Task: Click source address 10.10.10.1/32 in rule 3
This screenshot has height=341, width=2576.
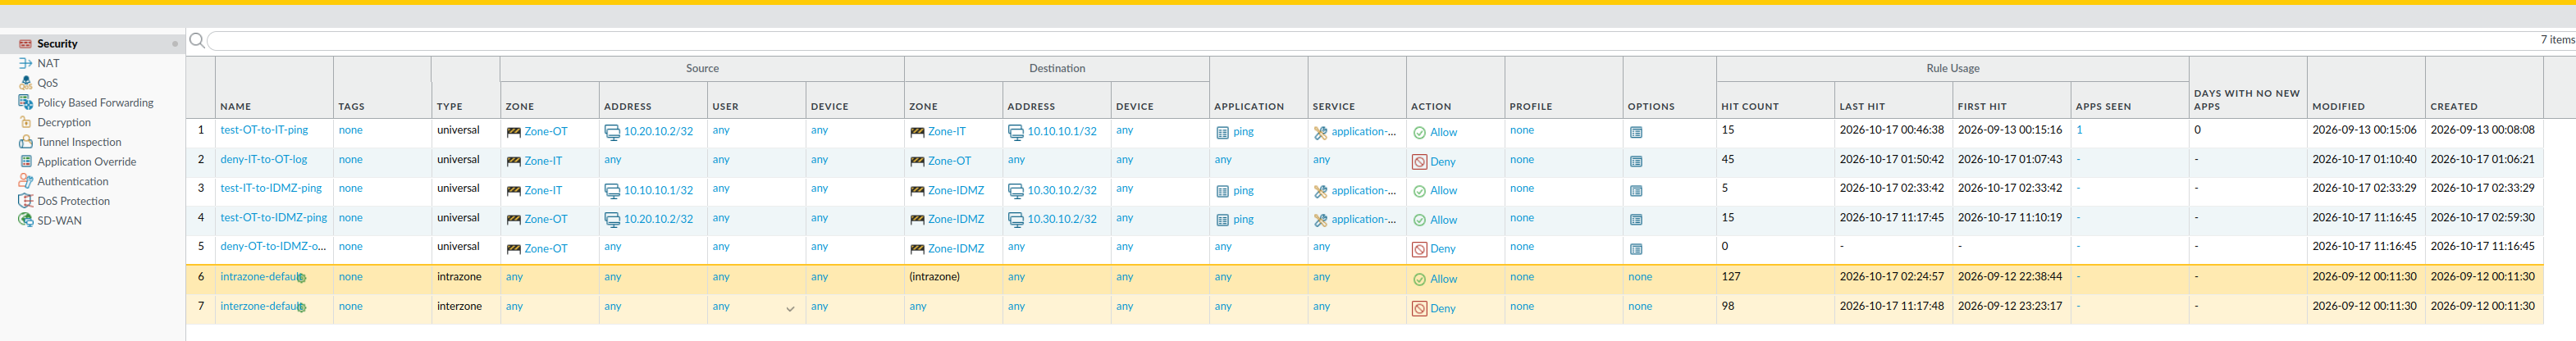Action: [658, 191]
